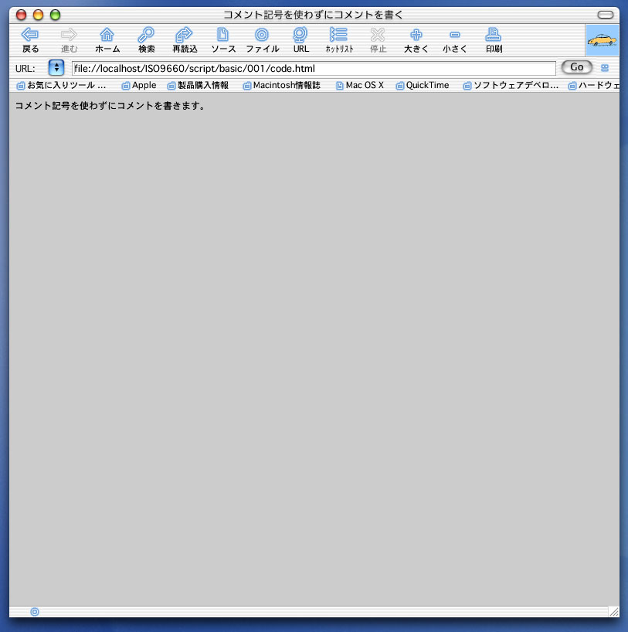This screenshot has width=628, height=632.
Task: Click the window resize corner grip
Action: coord(614,612)
